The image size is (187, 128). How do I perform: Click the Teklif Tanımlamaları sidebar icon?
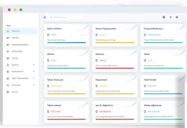coord(8,78)
